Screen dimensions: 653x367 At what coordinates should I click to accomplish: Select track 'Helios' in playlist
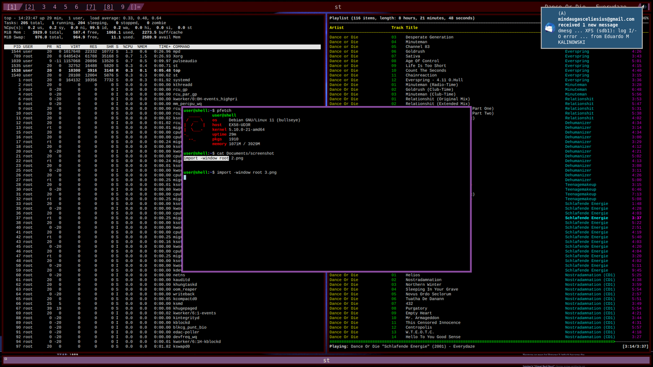click(x=485, y=275)
